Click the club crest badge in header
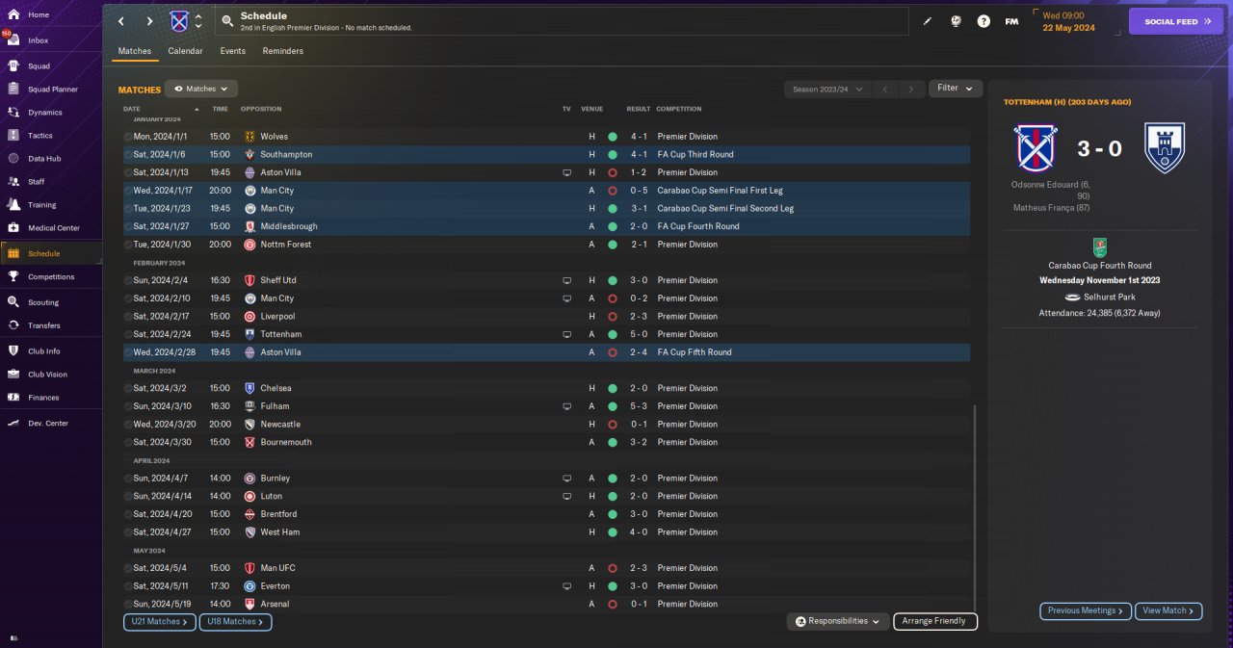The height and width of the screenshot is (648, 1233). 179,21
